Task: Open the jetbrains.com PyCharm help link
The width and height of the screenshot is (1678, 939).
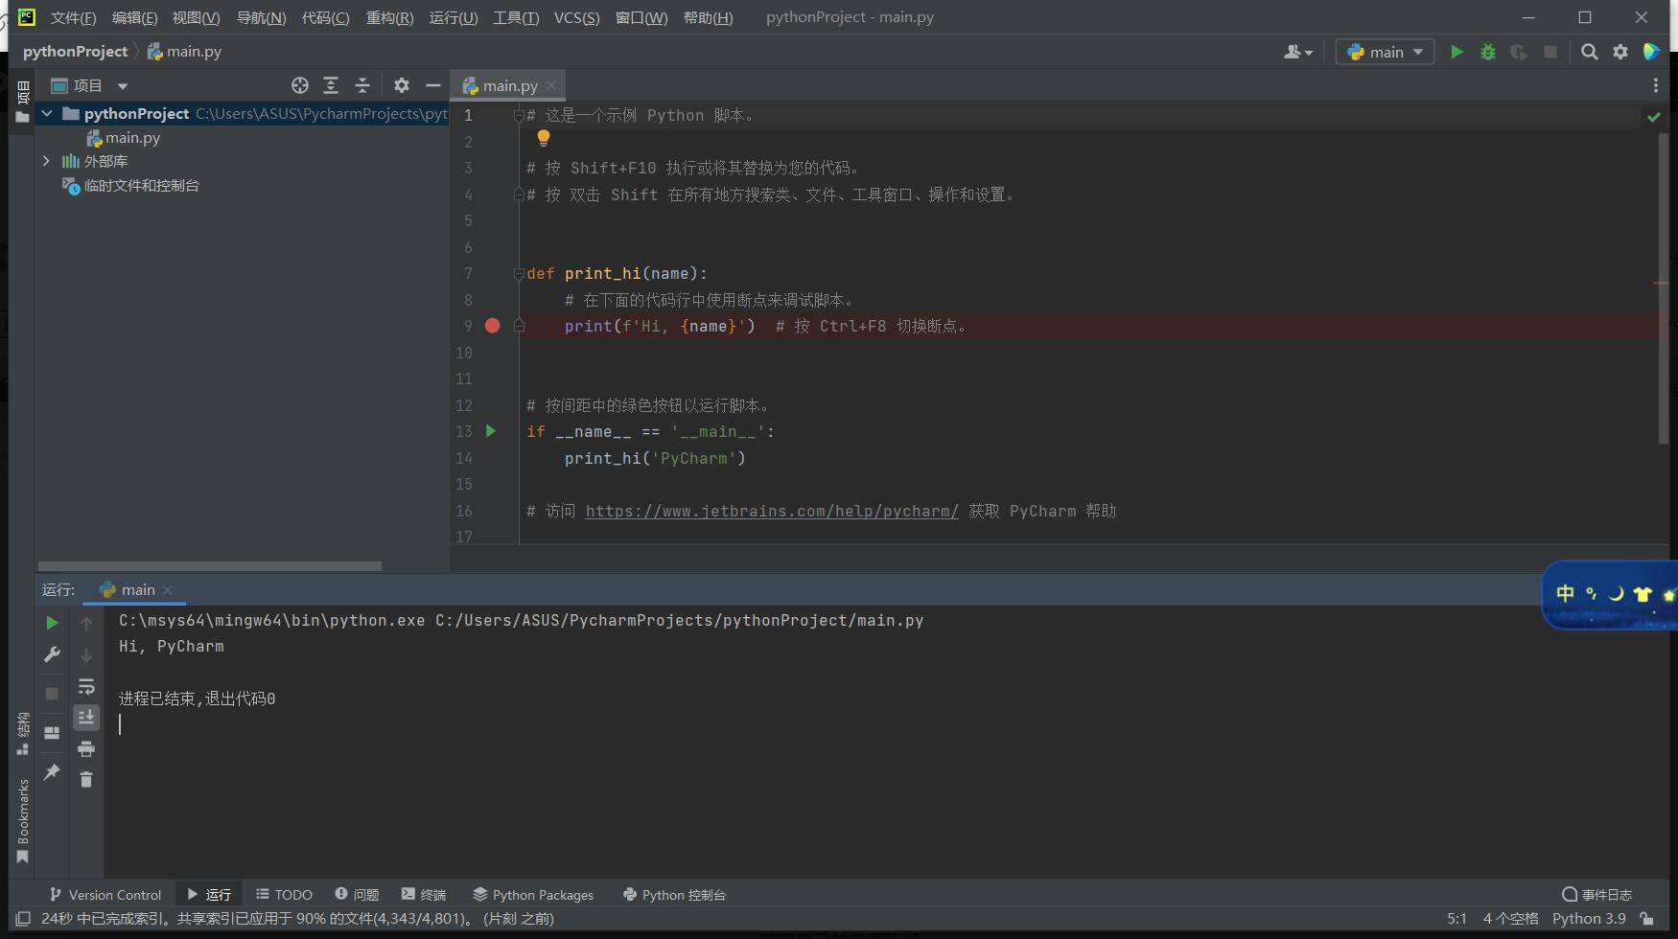Action: click(772, 512)
